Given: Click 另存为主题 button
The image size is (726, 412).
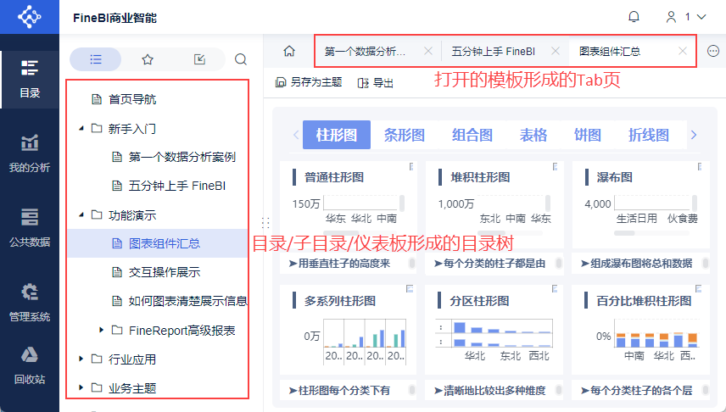Looking at the screenshot, I should [x=309, y=82].
